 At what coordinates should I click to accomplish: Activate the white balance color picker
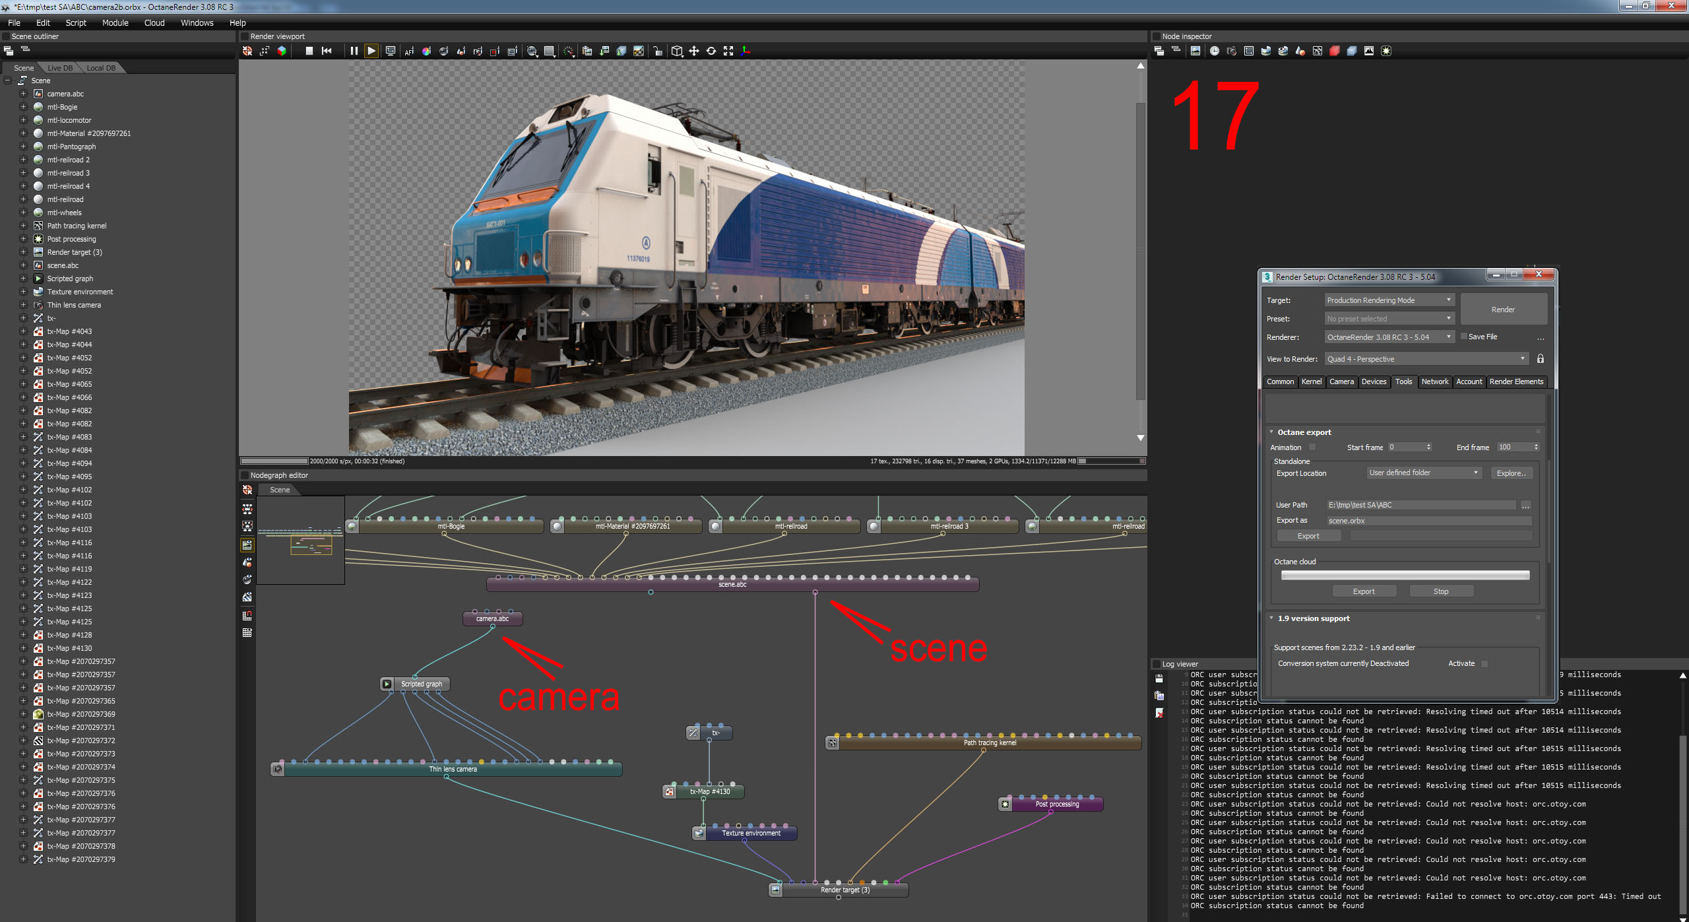point(426,51)
